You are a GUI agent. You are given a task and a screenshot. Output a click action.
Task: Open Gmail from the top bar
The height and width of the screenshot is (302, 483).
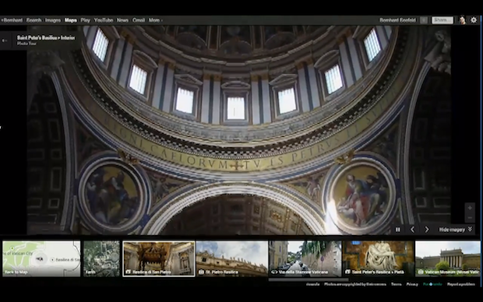point(139,20)
